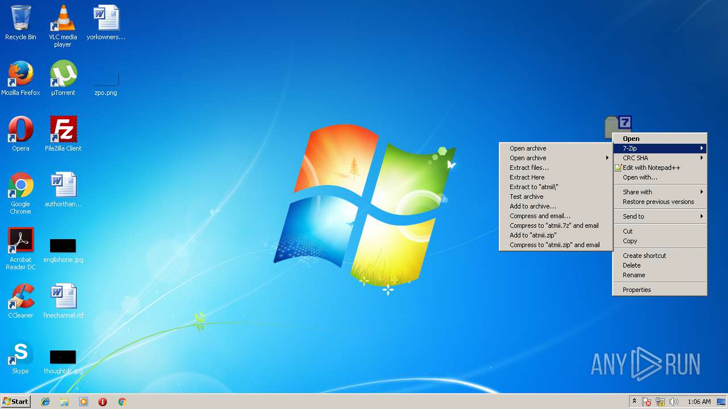Choose Extract files... in 7-Zip menu
Viewport: 728px width, 409px height.
(556, 168)
